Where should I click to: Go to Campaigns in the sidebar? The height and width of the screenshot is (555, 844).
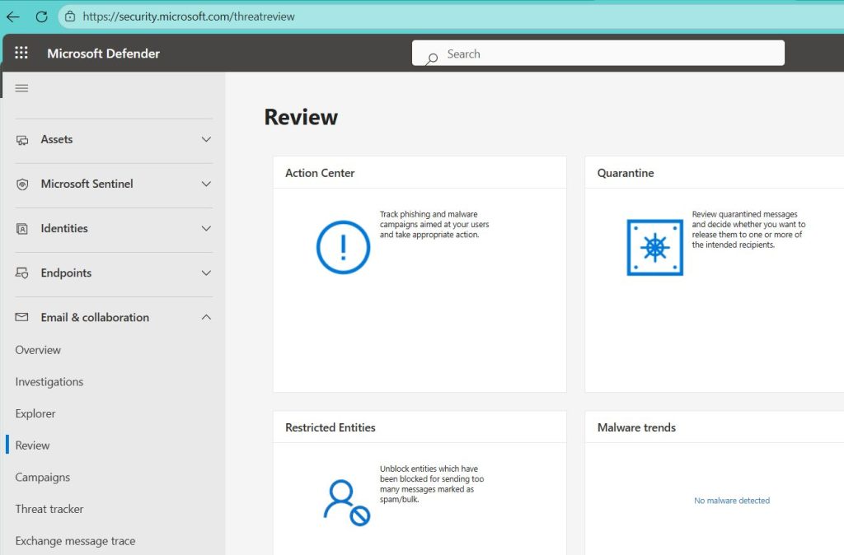[43, 478]
